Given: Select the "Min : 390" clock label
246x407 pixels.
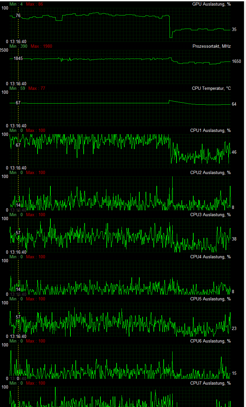Looking at the screenshot, I should click(x=18, y=46).
